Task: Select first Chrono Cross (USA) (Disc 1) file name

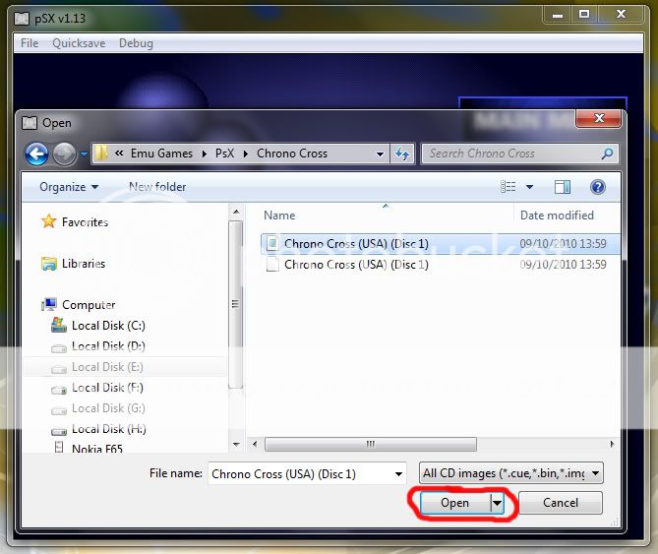Action: [x=356, y=244]
